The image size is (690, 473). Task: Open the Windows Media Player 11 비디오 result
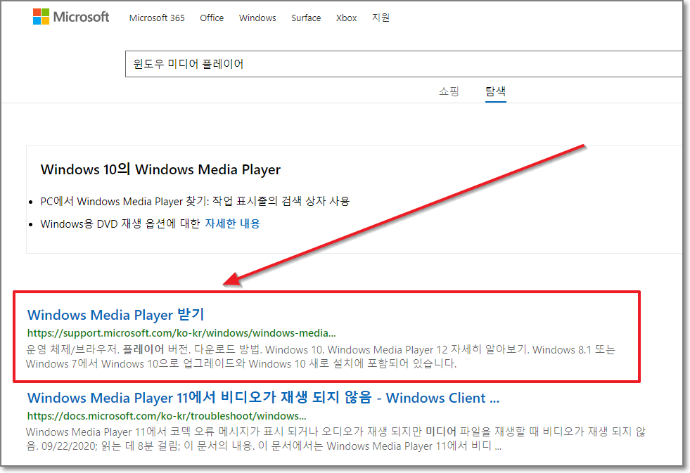[x=263, y=398]
